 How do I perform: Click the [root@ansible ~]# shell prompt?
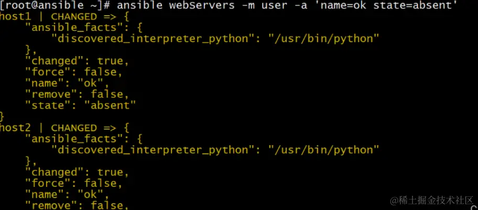54,5
